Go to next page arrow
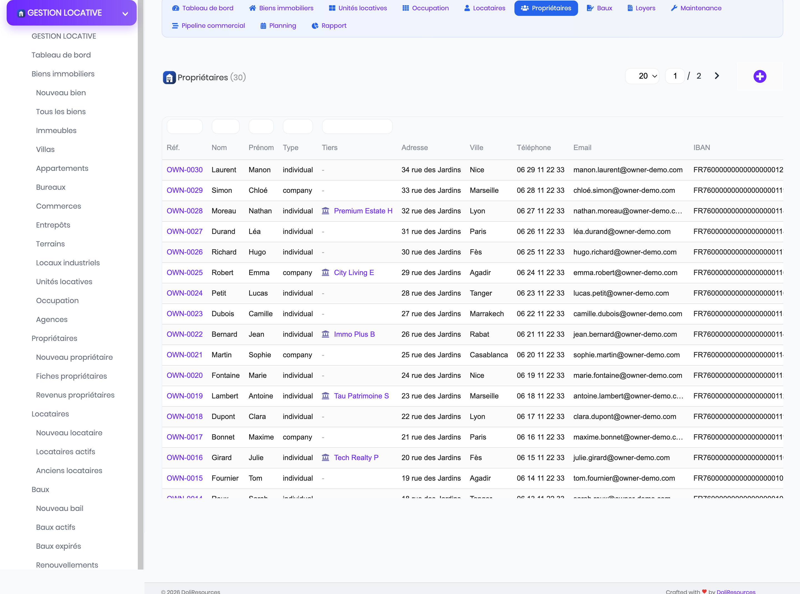Screen dimensions: 800x594 [717, 76]
